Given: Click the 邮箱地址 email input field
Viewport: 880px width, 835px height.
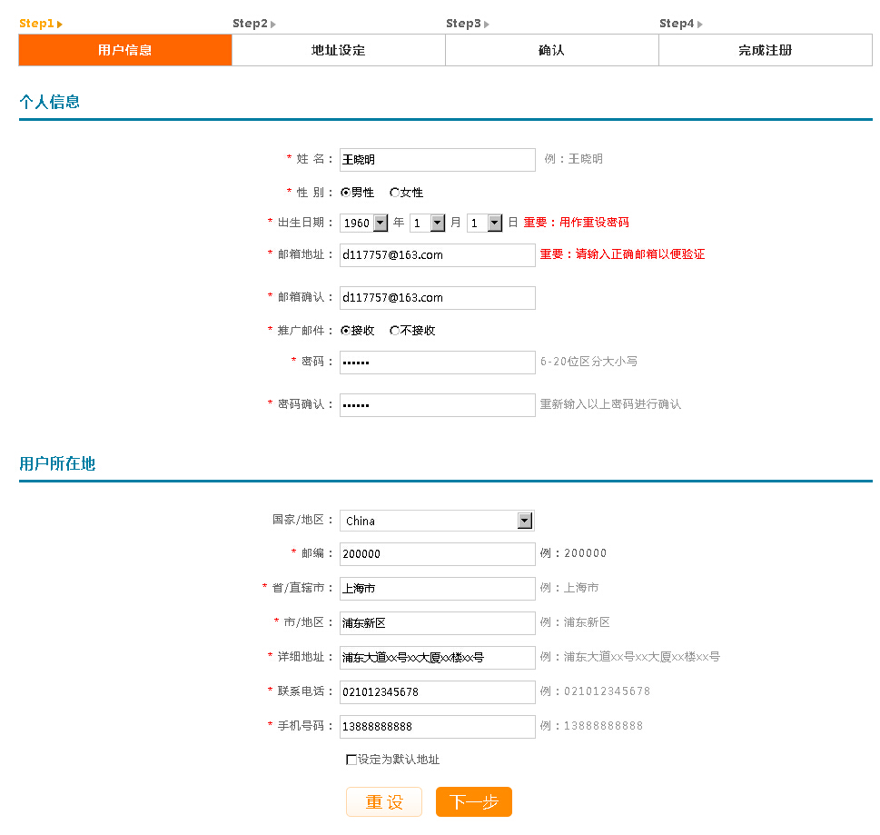Looking at the screenshot, I should pos(436,255).
